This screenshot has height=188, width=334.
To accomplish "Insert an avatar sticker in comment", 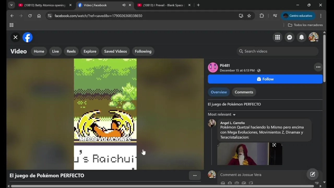I will coord(223,183).
